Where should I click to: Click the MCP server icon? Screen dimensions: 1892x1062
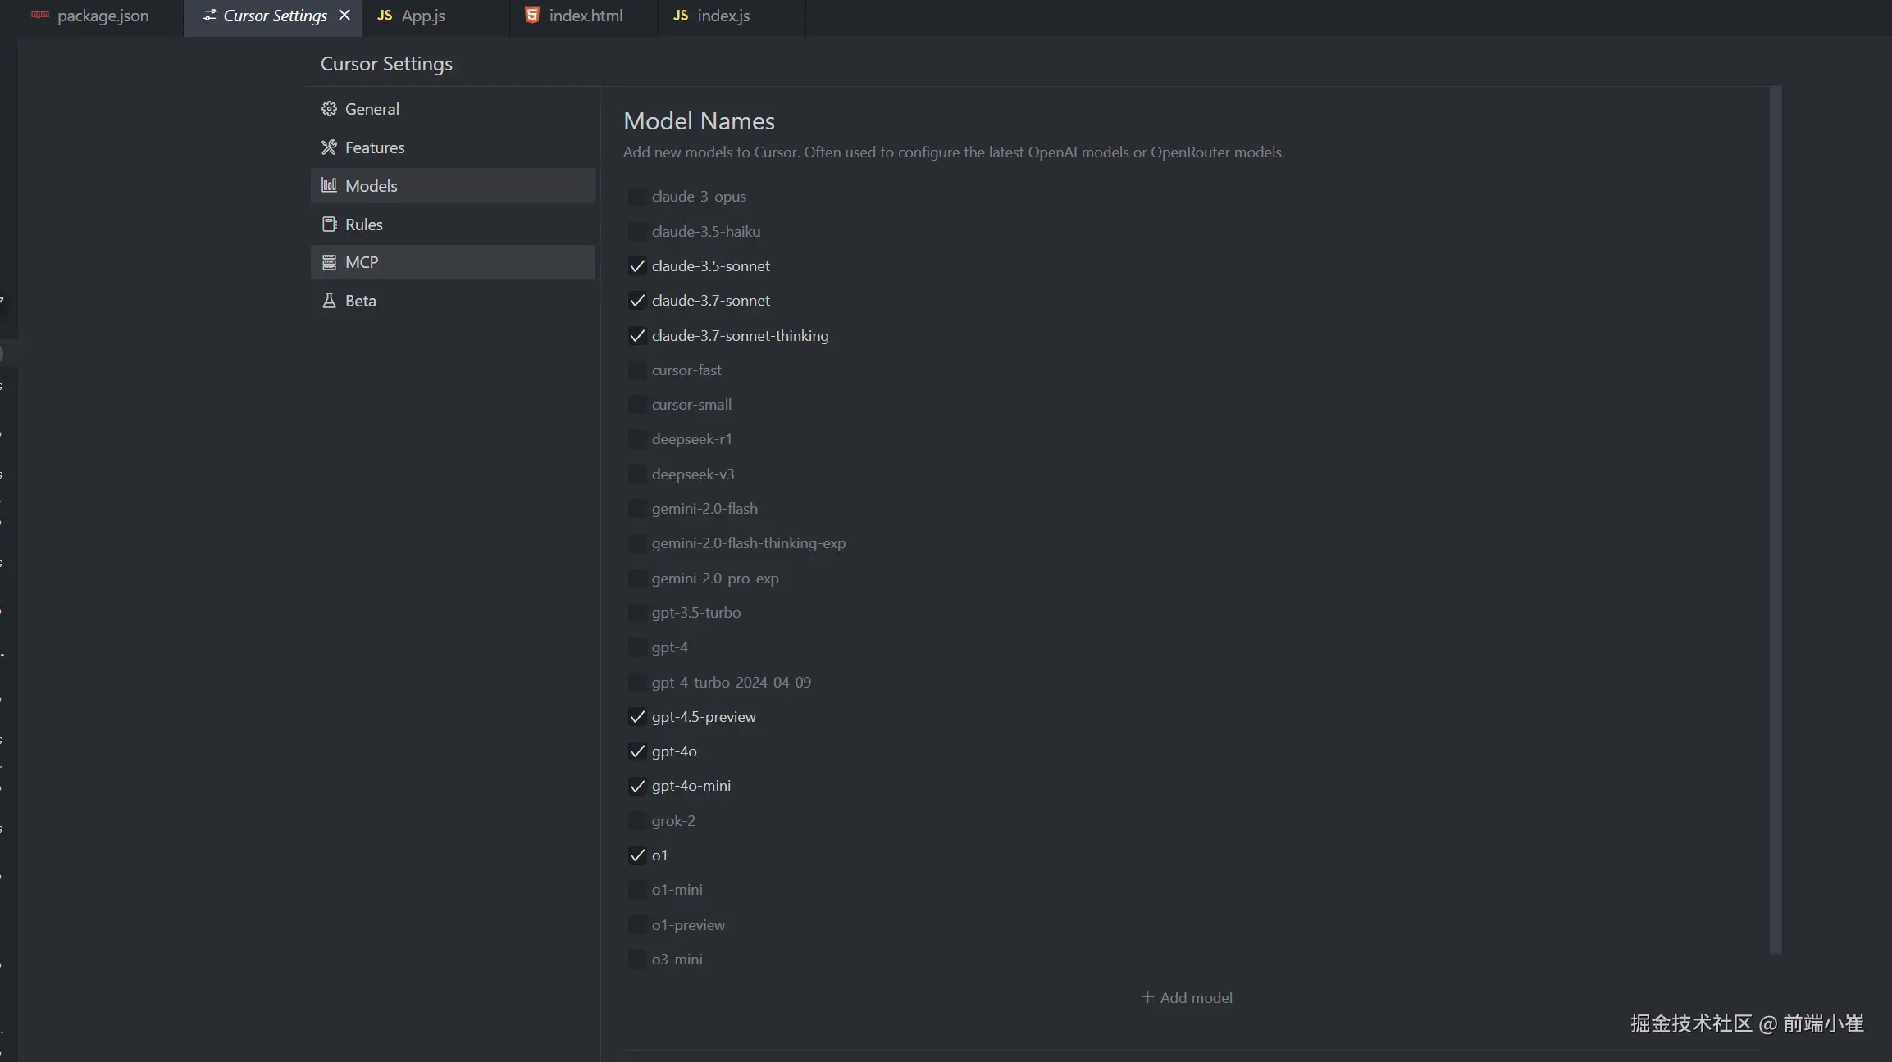coord(329,262)
